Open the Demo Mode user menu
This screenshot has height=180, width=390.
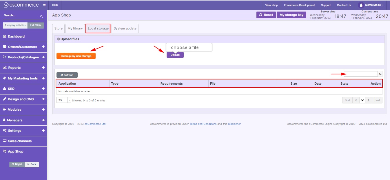[370, 5]
